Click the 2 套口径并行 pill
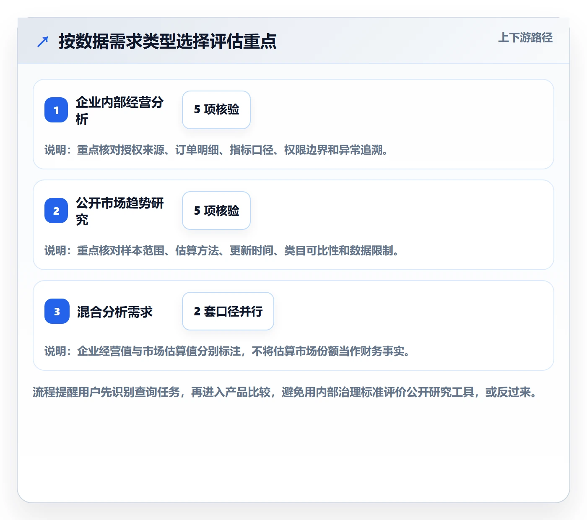 (x=228, y=311)
